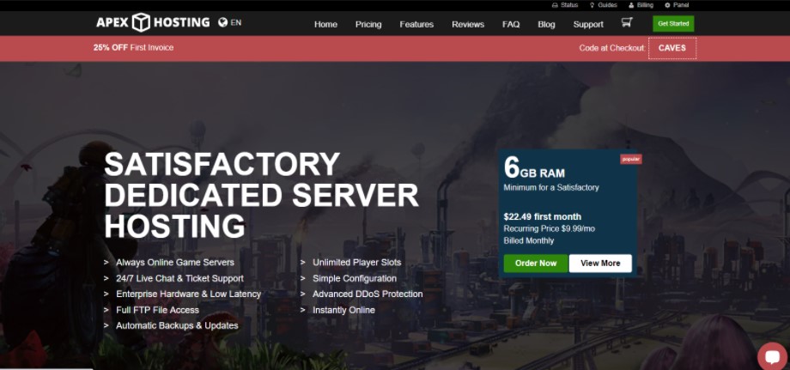Image resolution: width=790 pixels, height=370 pixels.
Task: Click the Recurring Price $9.99/mo text
Action: pos(550,228)
